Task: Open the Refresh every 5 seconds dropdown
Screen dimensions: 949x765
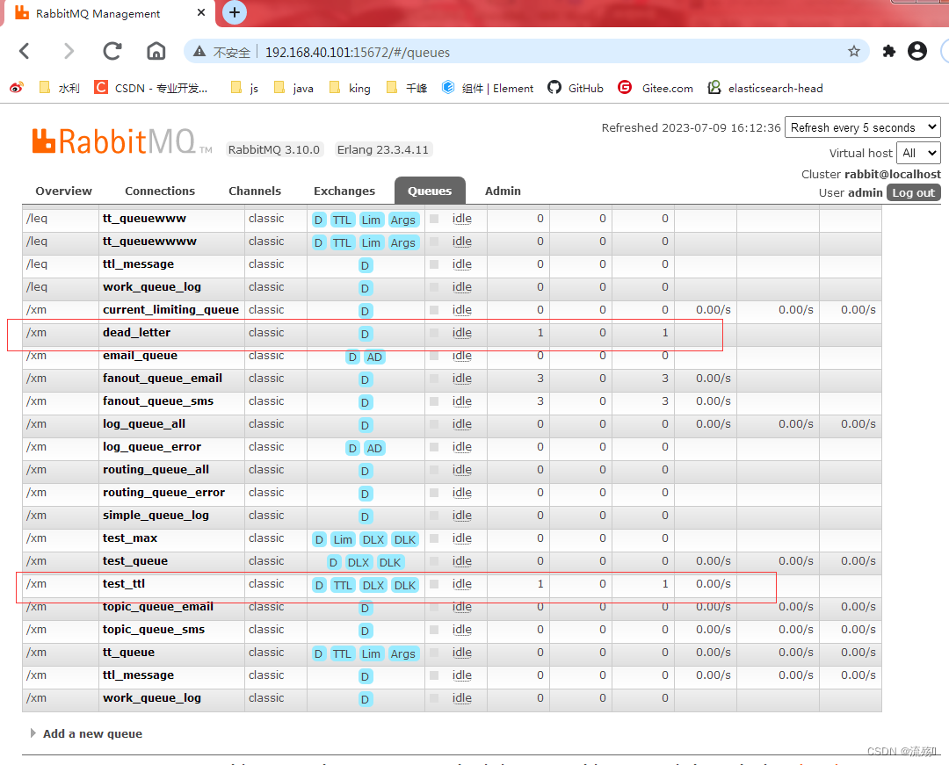Action: 862,127
